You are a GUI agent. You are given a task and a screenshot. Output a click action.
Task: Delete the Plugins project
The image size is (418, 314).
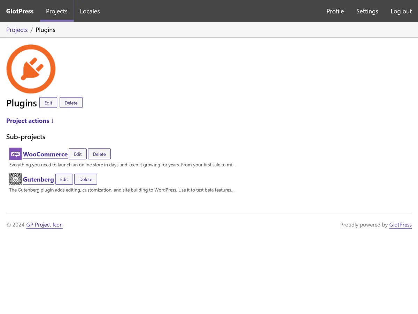71,103
